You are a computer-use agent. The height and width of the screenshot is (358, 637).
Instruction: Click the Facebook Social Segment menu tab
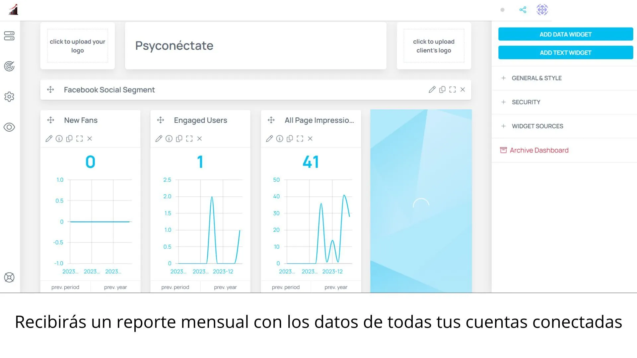pos(109,89)
